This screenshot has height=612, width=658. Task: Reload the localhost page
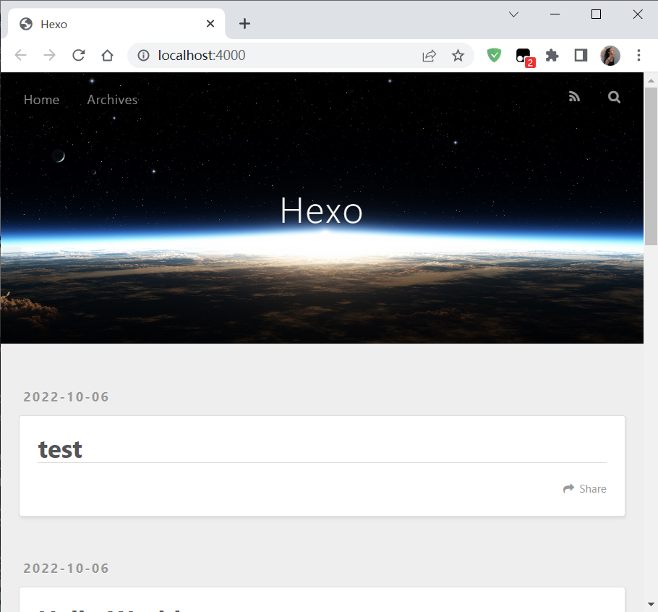79,55
